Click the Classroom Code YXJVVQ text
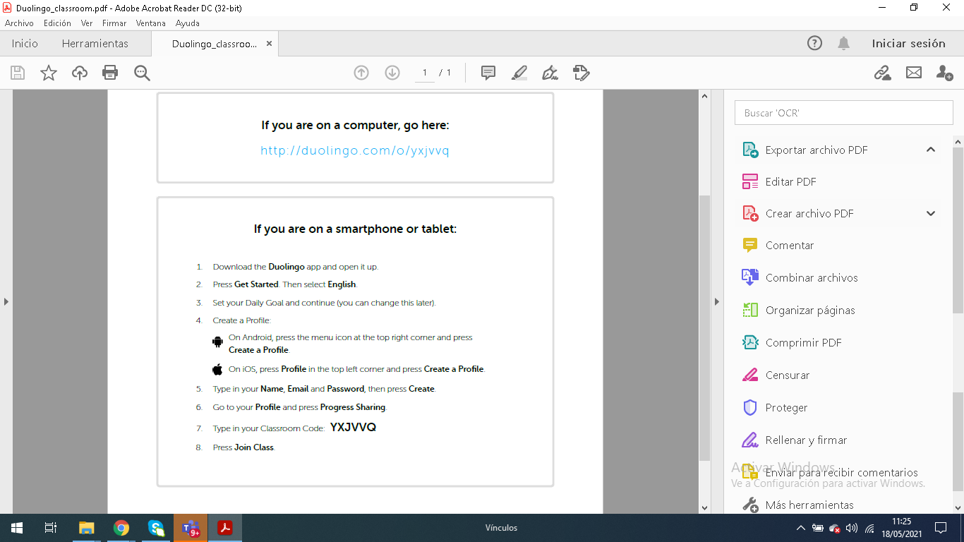This screenshot has height=542, width=964. click(x=353, y=428)
